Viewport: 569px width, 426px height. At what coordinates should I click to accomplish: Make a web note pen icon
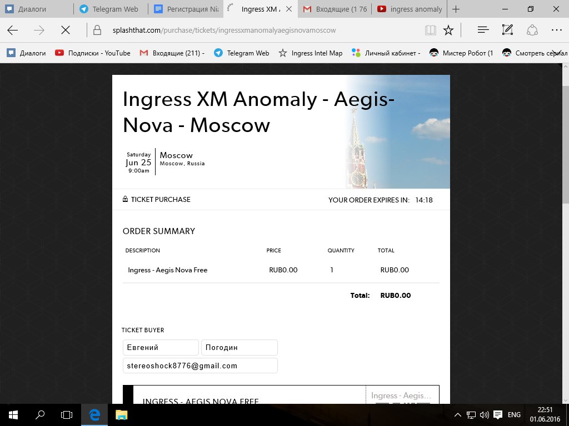point(507,30)
